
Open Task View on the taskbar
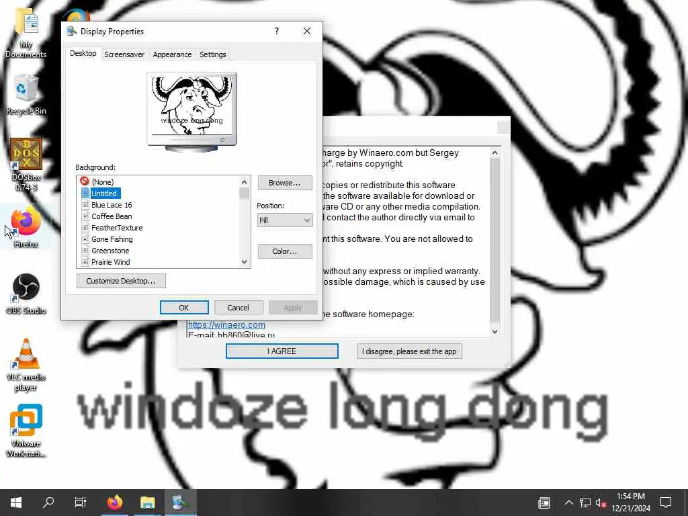[81, 503]
